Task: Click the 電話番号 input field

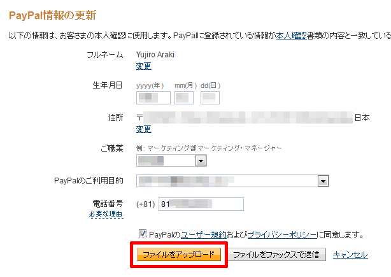Action: (x=201, y=204)
